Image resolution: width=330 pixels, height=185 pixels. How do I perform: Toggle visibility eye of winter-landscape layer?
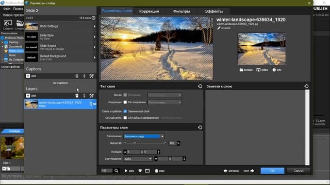[x=94, y=104]
